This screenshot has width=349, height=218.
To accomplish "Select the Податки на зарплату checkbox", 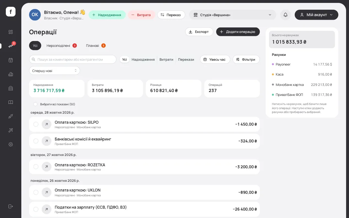I will 36,209.
